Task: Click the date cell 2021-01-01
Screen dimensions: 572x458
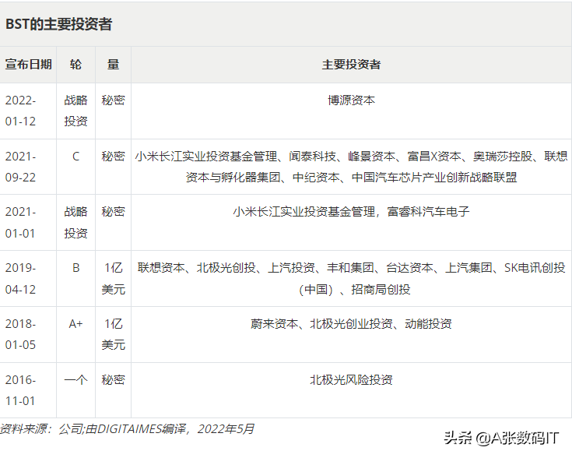Action: tap(20, 223)
